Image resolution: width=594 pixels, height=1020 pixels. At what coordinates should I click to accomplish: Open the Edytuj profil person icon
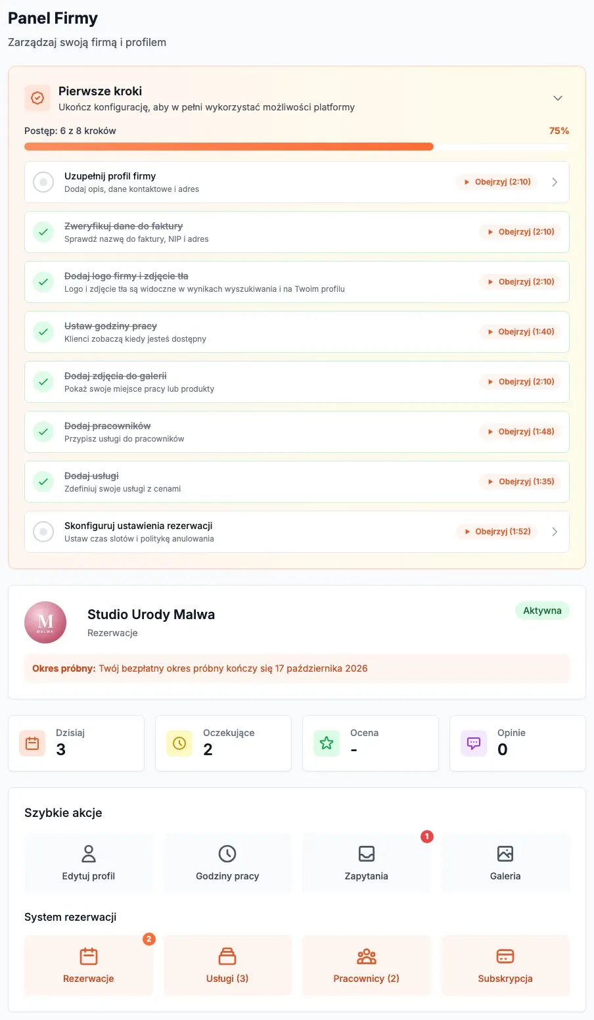click(x=89, y=854)
